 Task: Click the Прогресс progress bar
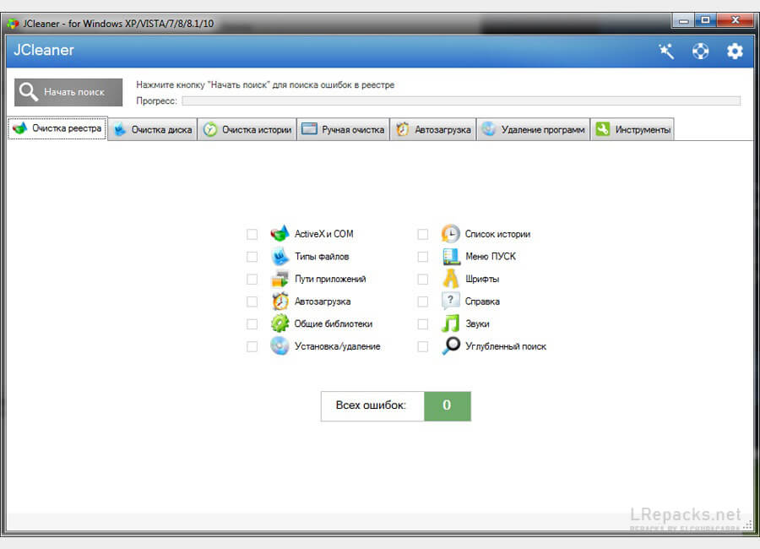(x=460, y=101)
